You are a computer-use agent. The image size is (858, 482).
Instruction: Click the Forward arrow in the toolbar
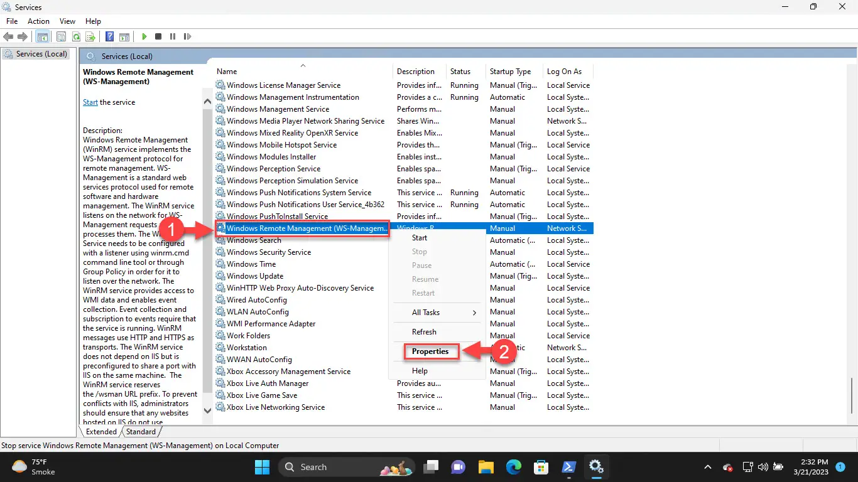[23, 37]
